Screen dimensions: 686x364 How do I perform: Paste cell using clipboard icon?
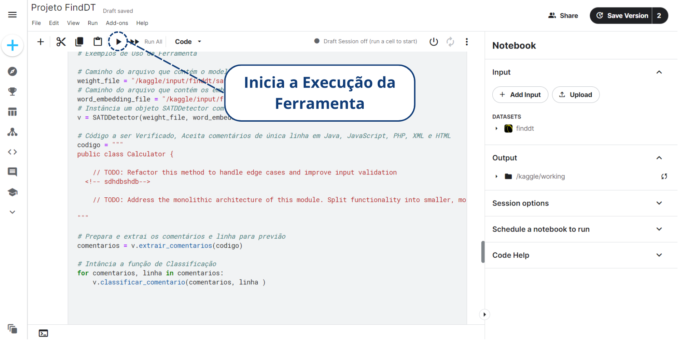pyautogui.click(x=98, y=42)
